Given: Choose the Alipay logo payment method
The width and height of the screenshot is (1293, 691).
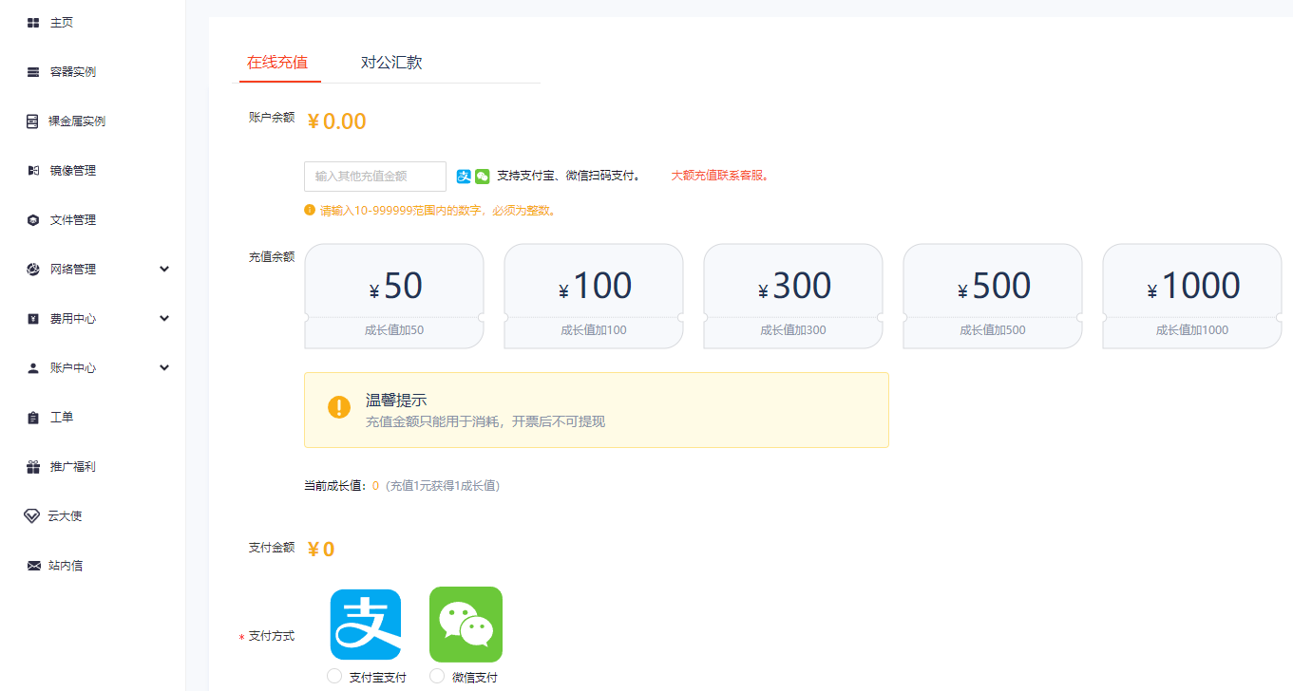Looking at the screenshot, I should point(366,625).
